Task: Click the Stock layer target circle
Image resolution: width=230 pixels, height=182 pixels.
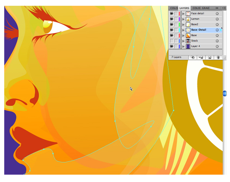Action: [x=217, y=41]
